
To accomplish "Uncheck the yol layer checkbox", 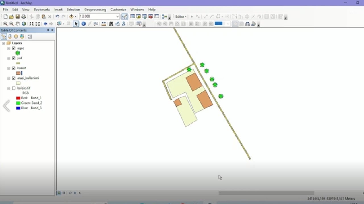I will point(13,58).
